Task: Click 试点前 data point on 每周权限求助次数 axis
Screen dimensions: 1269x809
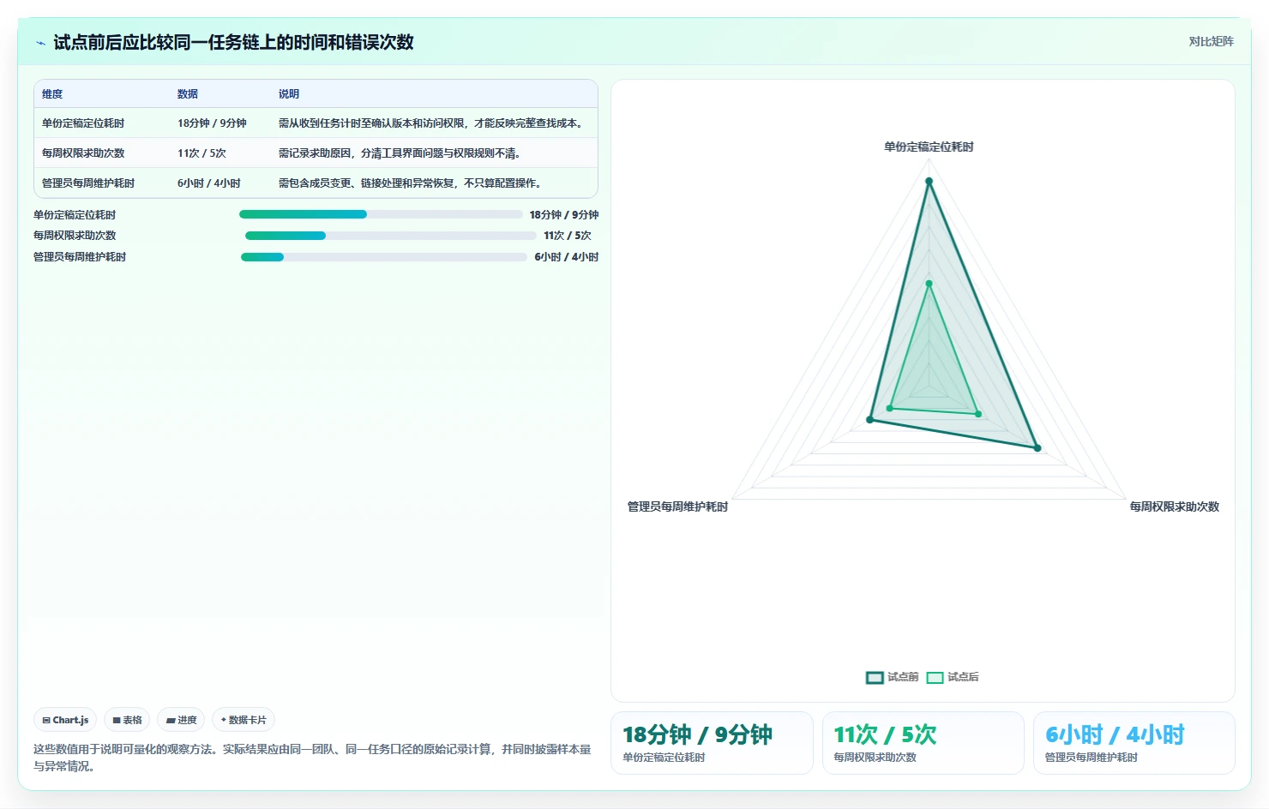Action: (1037, 448)
